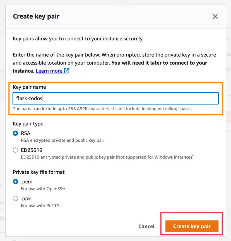Click the Key pair name field label

[29, 87]
